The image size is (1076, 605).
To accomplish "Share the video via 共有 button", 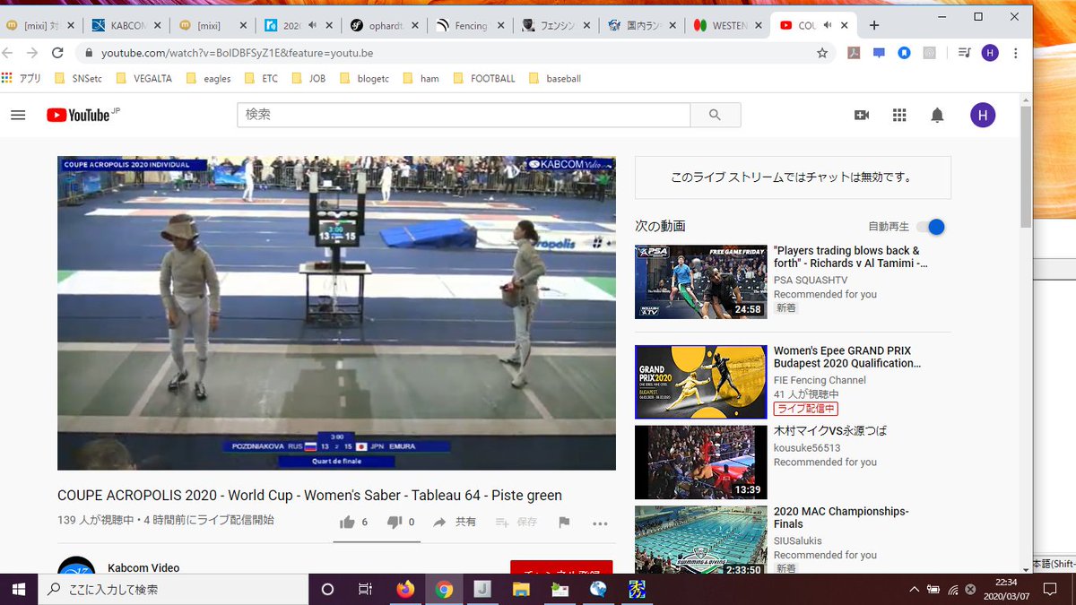I will [455, 522].
